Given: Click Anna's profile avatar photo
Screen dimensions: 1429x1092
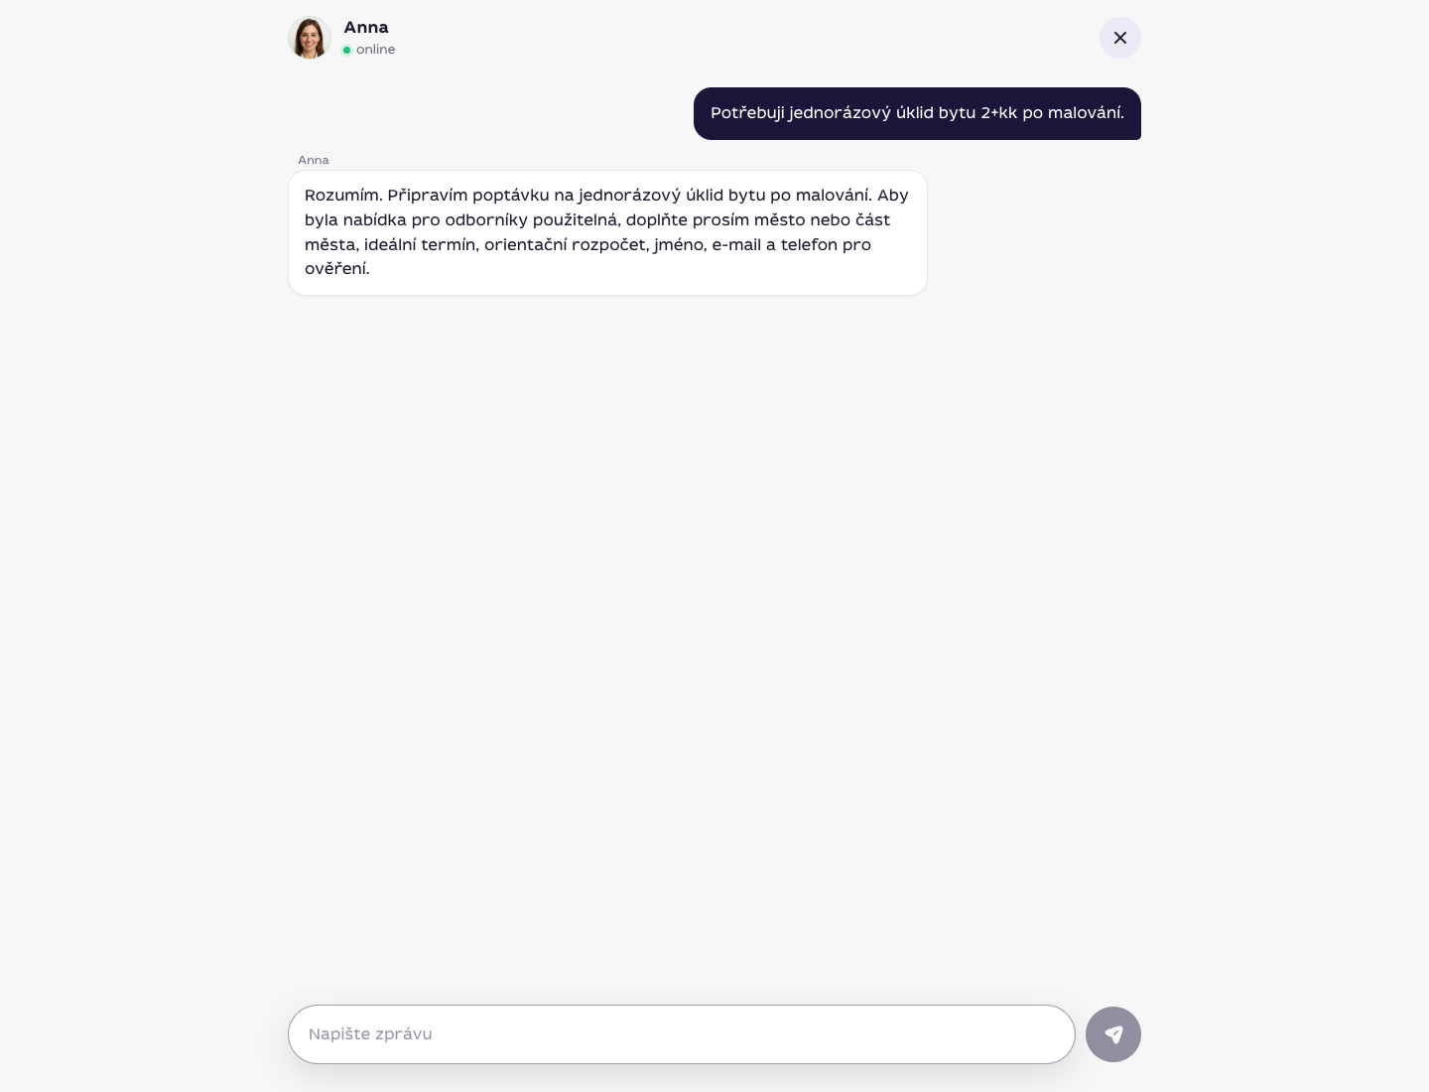Looking at the screenshot, I should (310, 38).
